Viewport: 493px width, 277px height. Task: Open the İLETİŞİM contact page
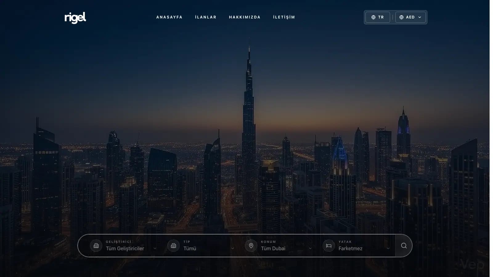click(x=284, y=17)
